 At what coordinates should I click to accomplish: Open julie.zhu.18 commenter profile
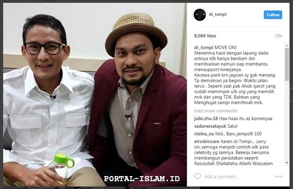(206, 118)
